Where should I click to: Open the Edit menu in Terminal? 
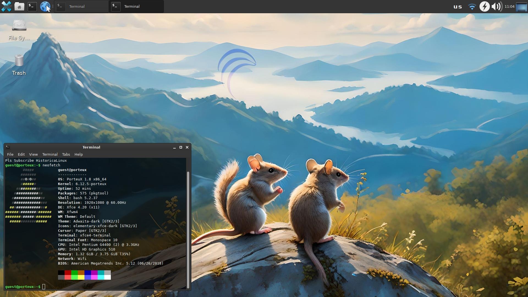pyautogui.click(x=21, y=154)
